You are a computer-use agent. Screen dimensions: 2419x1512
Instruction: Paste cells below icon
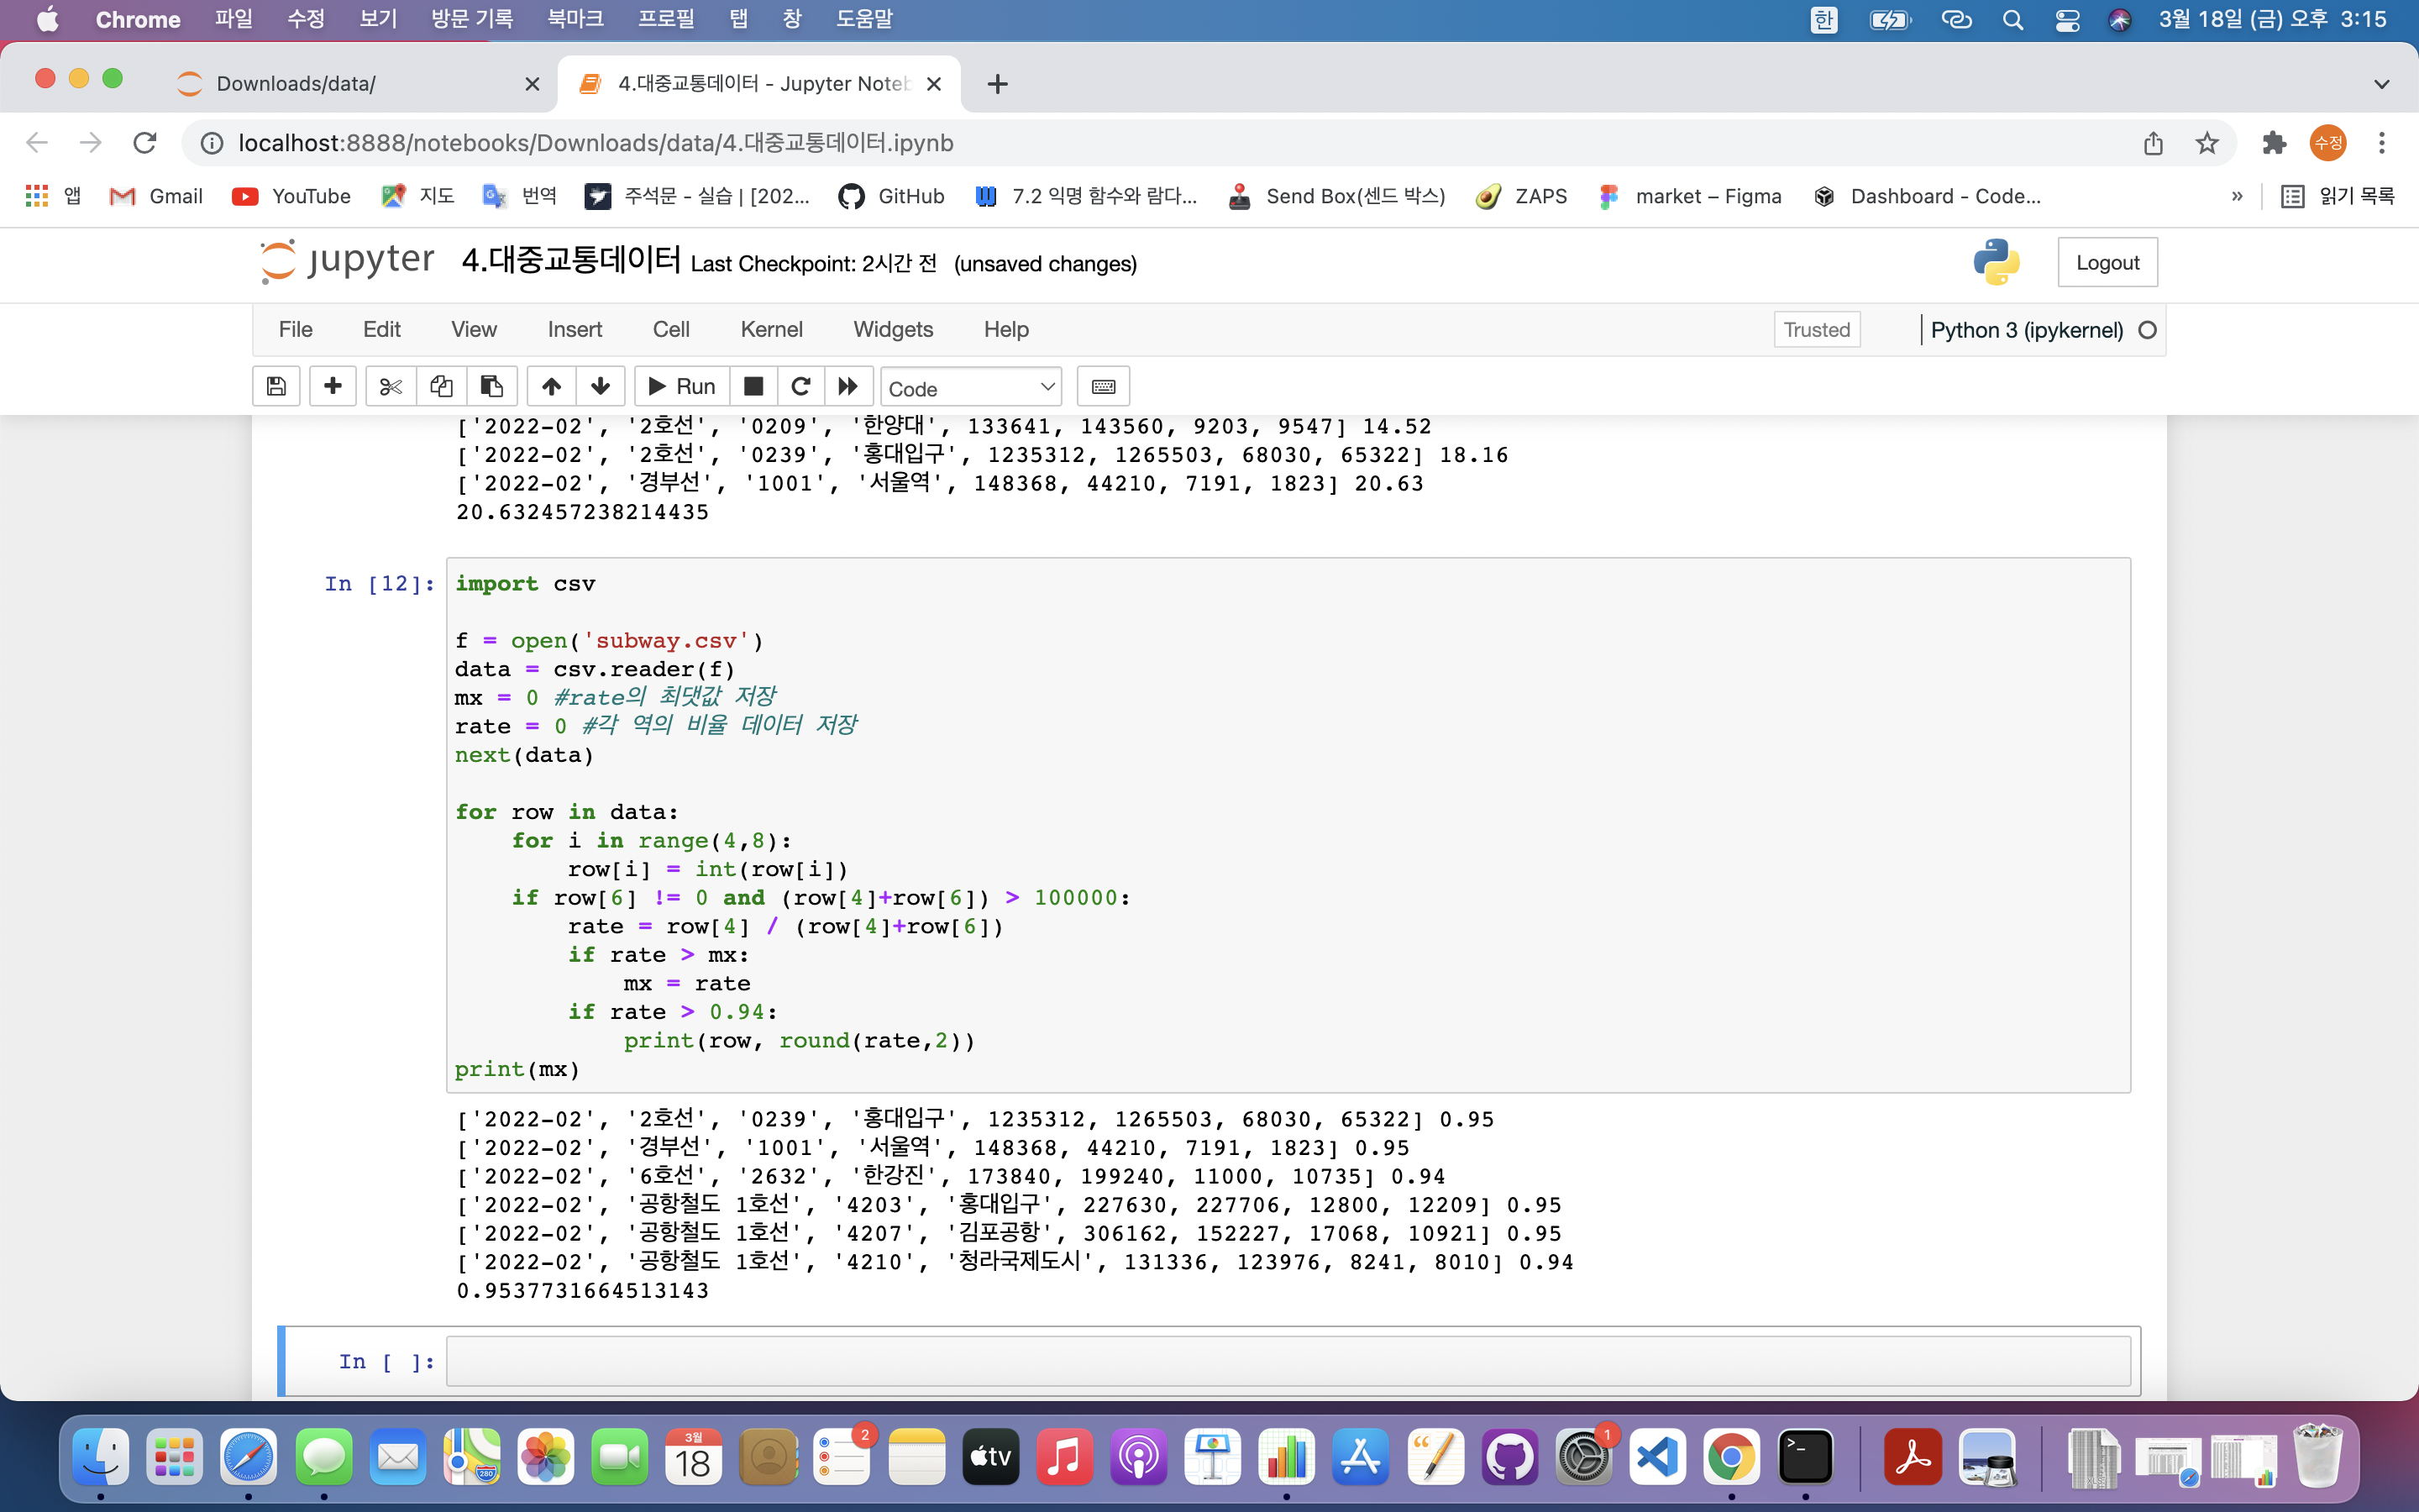[x=491, y=387]
